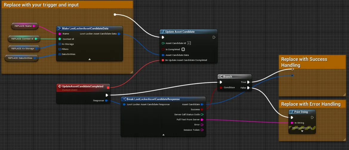Click the Filters array pin
This screenshot has width=349, height=150.
click(60, 49)
